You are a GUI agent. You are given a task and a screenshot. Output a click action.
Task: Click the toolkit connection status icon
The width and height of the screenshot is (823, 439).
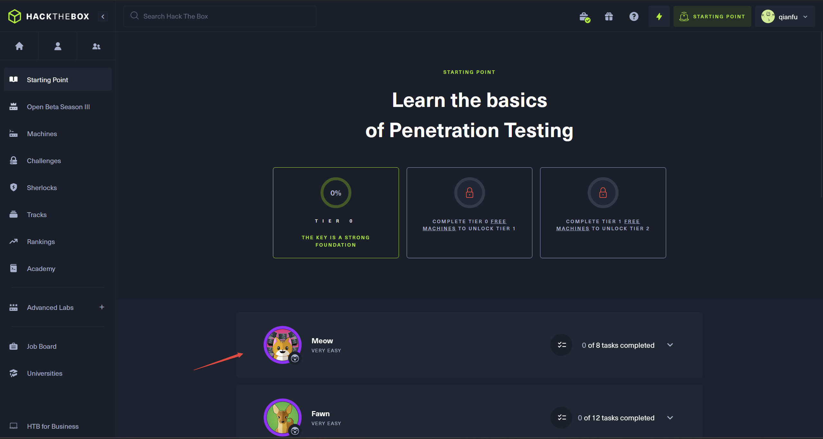584,17
